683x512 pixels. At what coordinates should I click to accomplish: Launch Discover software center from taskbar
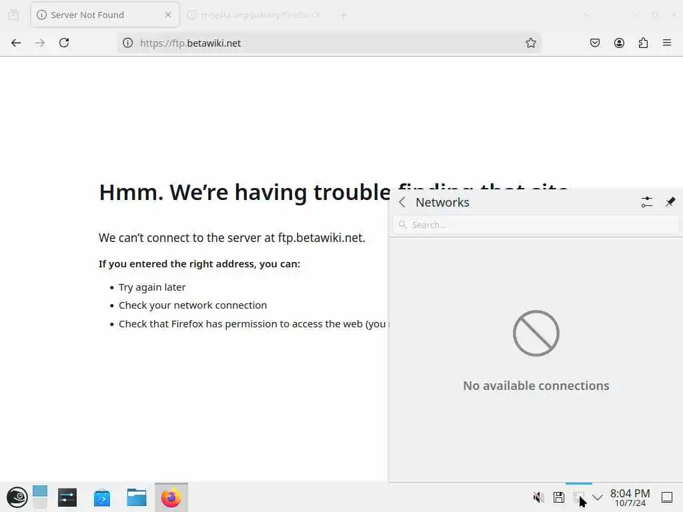pyautogui.click(x=102, y=497)
